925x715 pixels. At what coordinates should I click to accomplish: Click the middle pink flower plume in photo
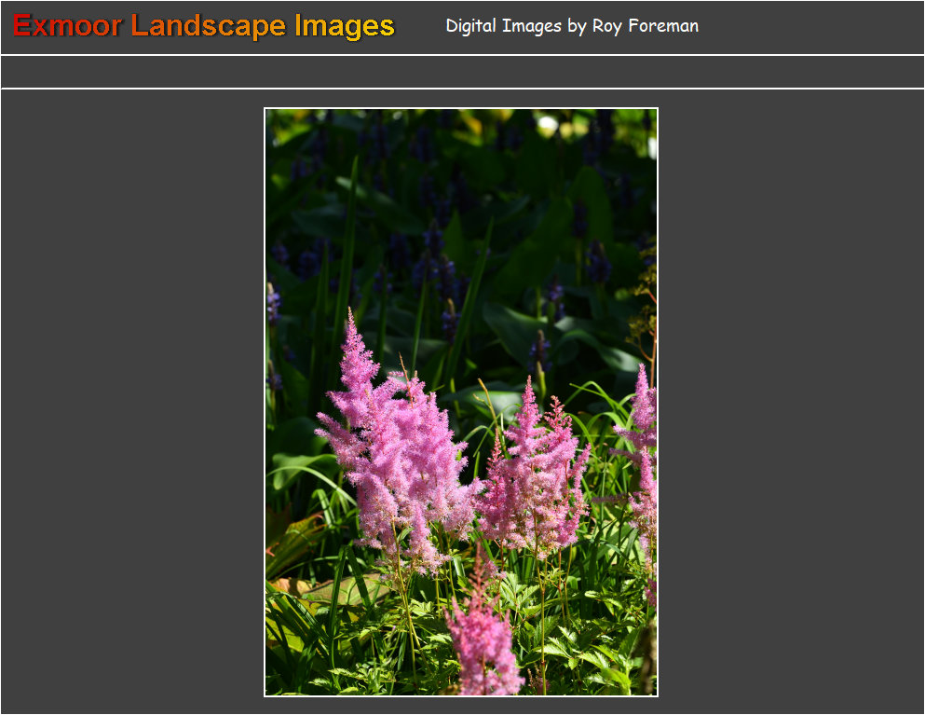click(x=536, y=475)
